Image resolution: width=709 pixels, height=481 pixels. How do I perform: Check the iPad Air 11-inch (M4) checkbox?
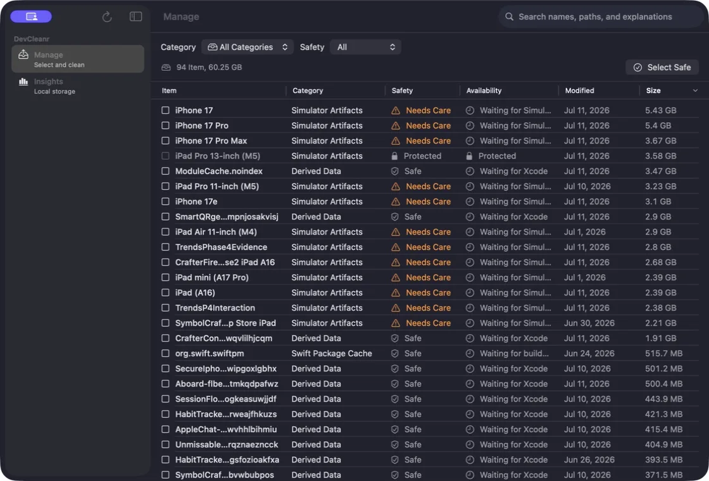165,232
